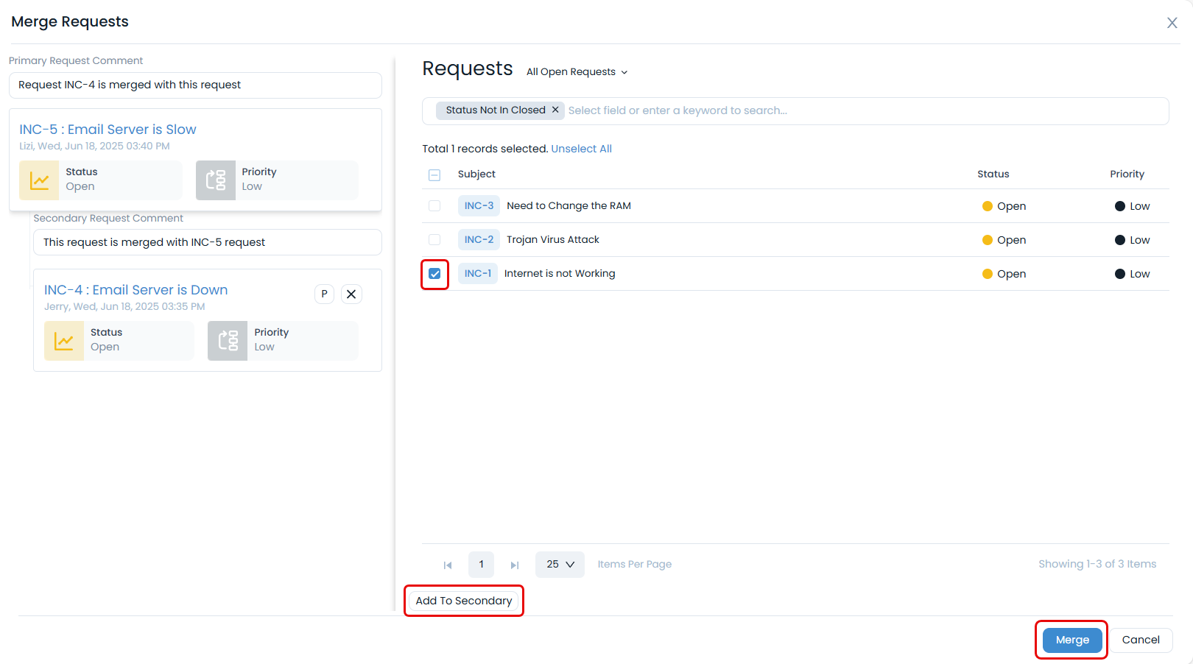Click the Merge button

(x=1071, y=640)
